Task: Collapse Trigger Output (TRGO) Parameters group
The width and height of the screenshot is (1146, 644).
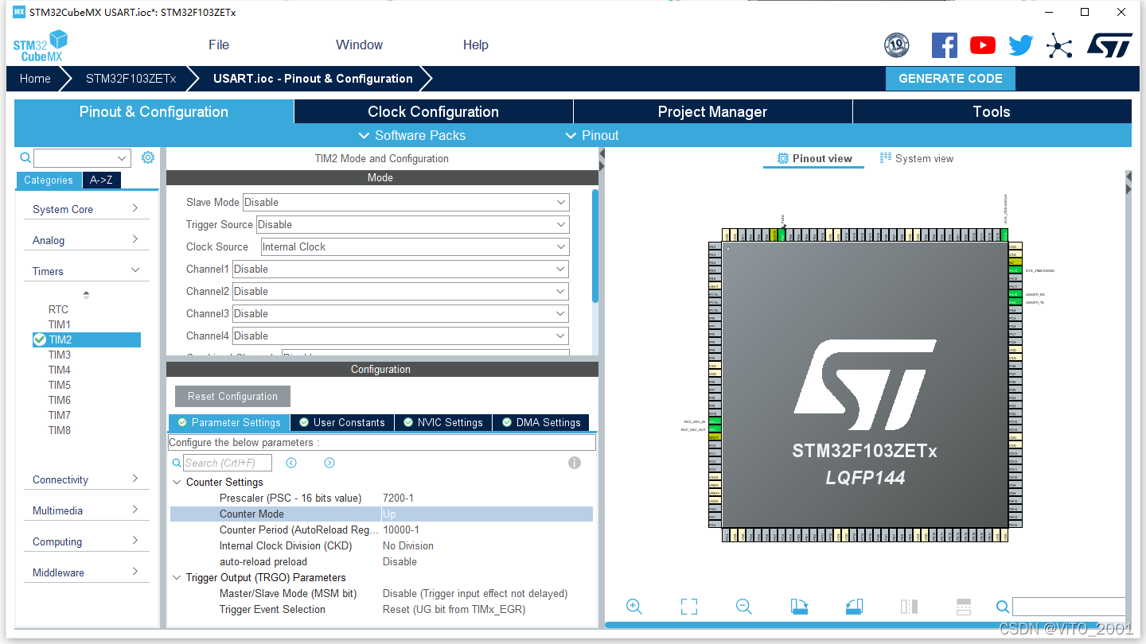Action: (177, 577)
